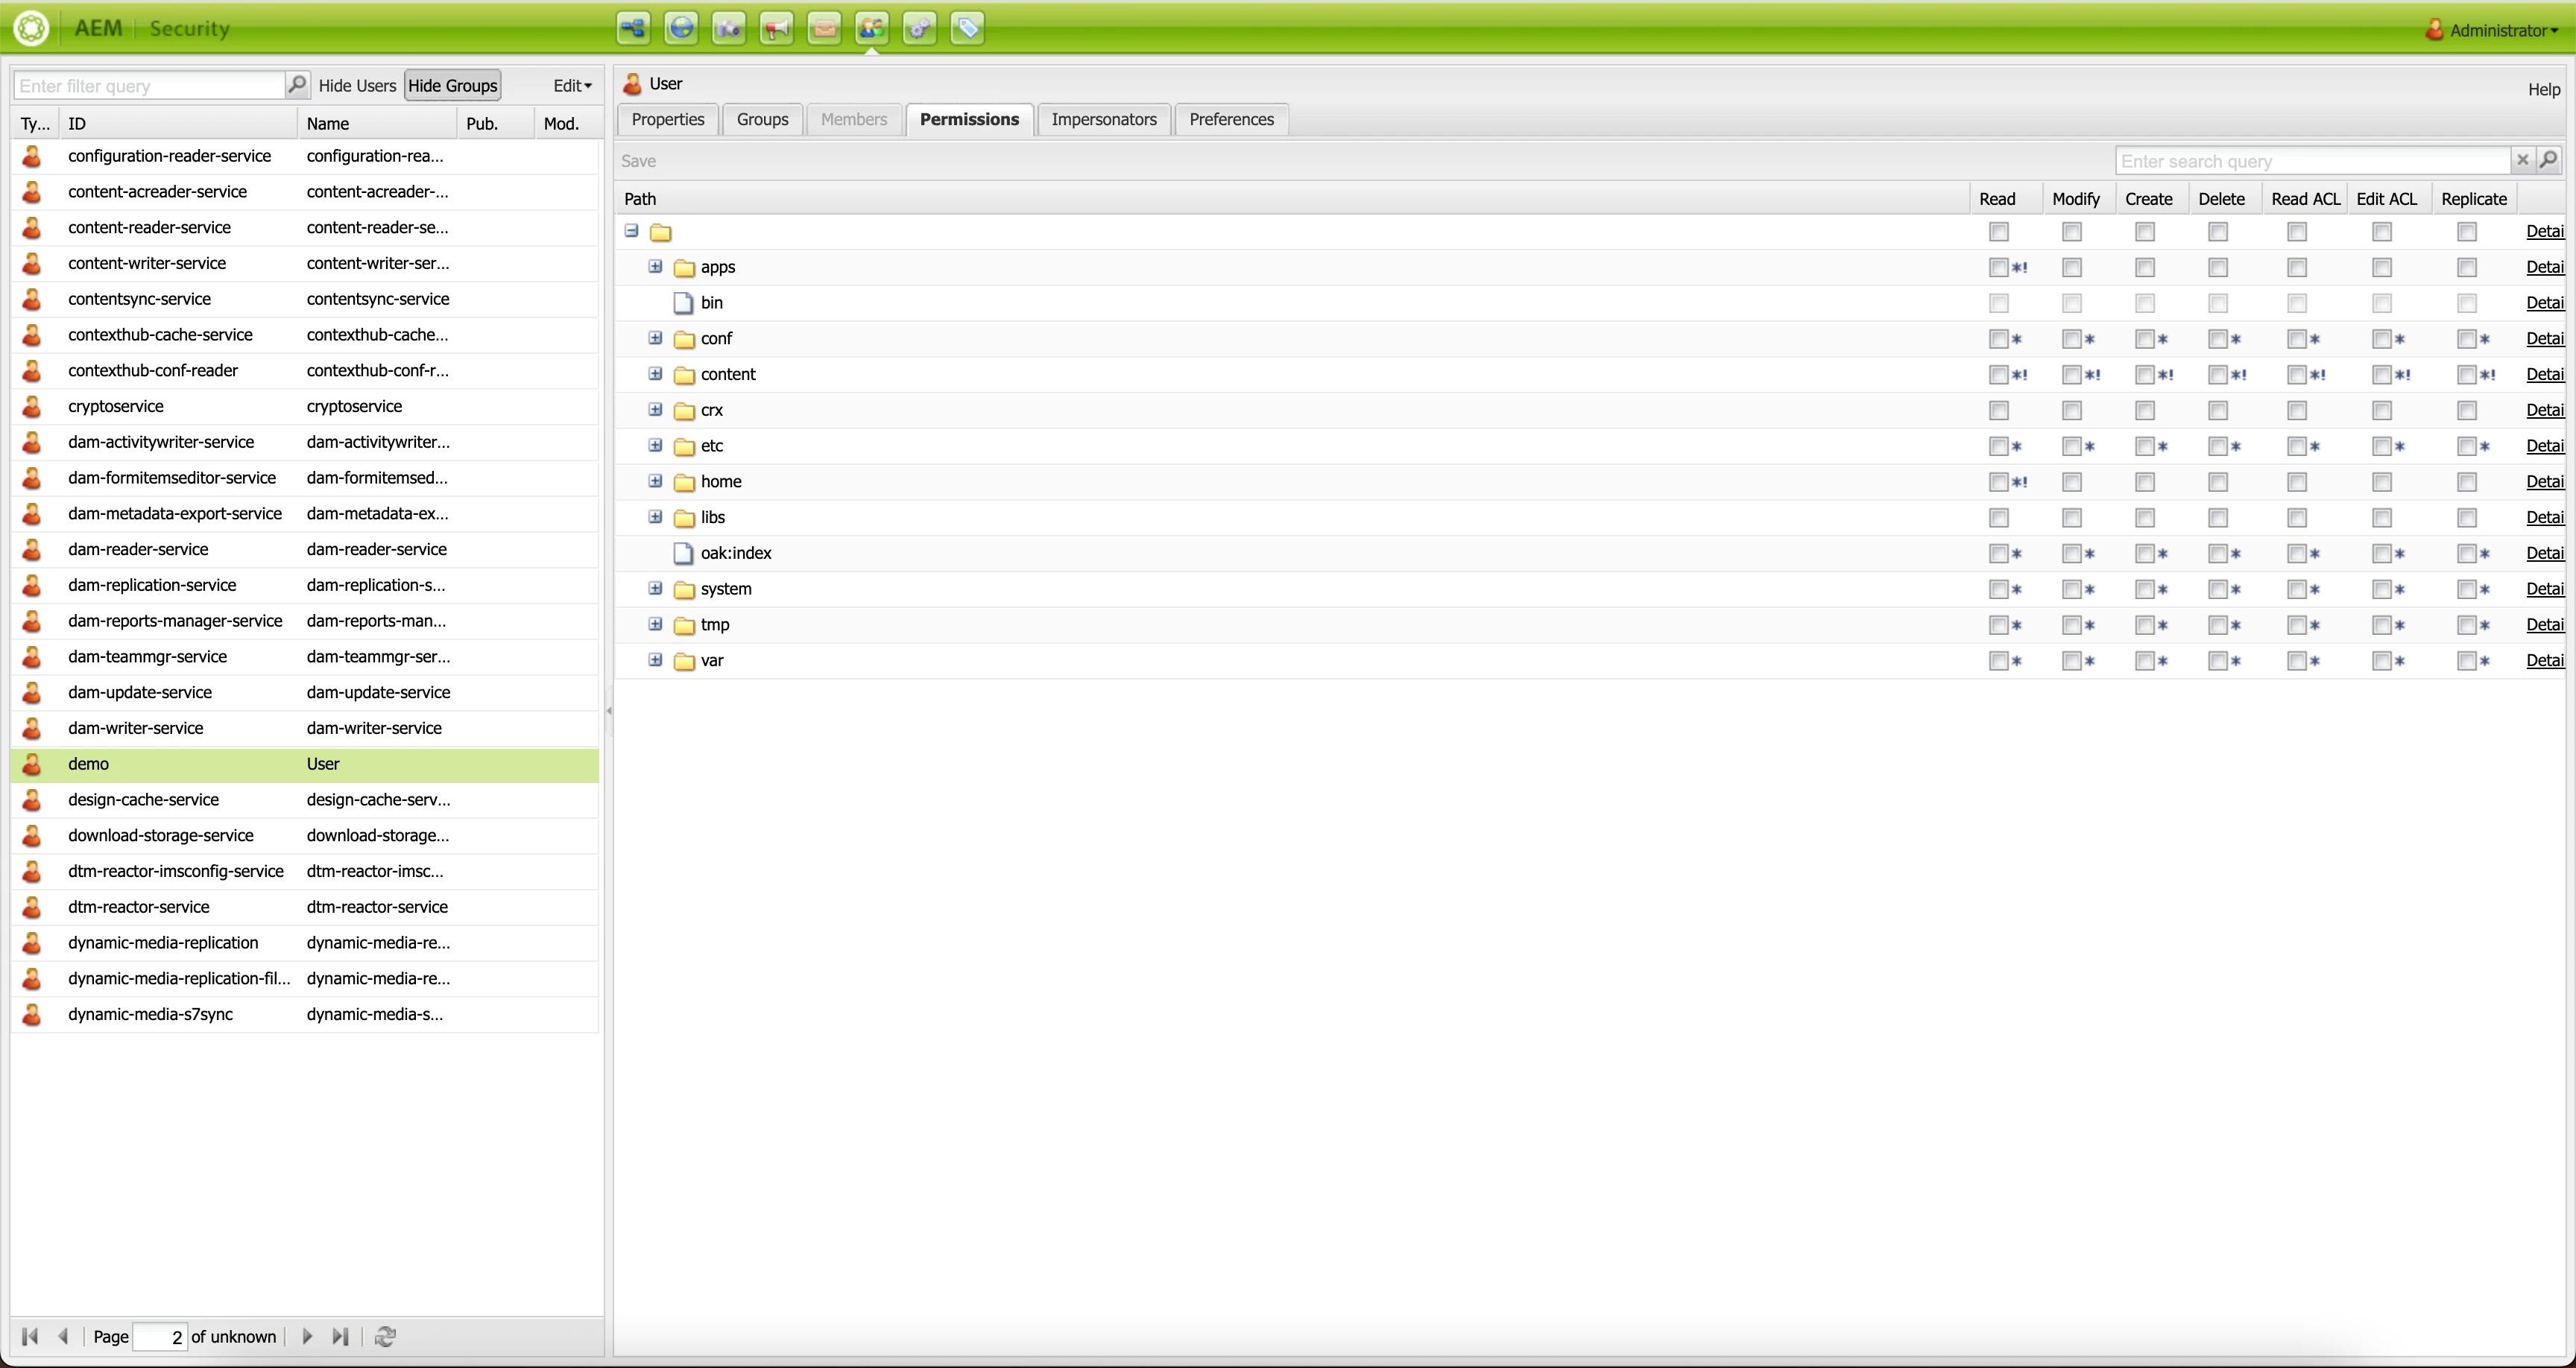Open the Tagging tag icon

[967, 28]
